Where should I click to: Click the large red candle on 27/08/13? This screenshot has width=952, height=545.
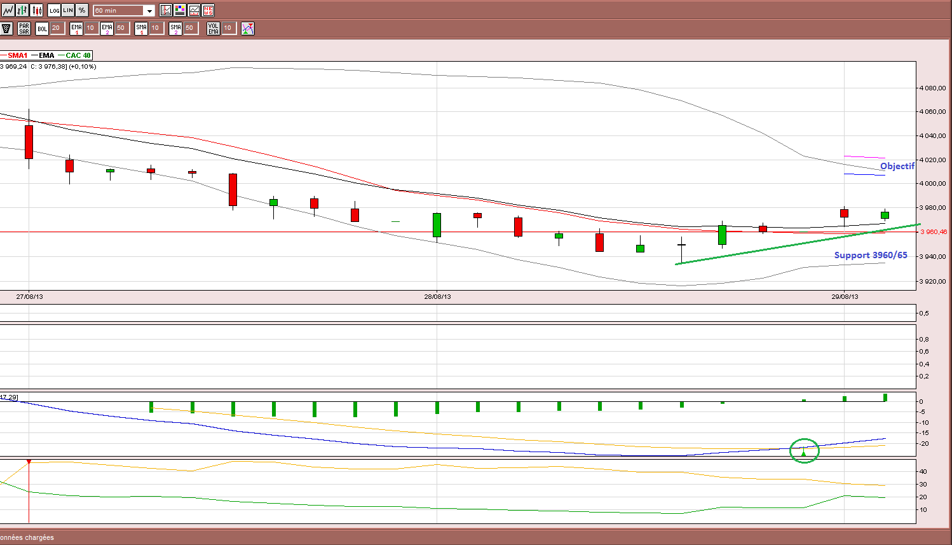(x=29, y=142)
